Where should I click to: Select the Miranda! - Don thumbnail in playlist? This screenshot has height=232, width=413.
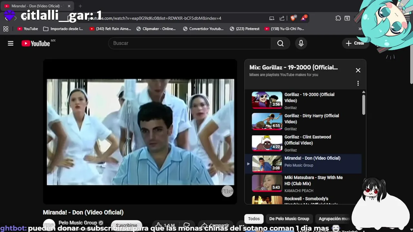[x=267, y=164]
